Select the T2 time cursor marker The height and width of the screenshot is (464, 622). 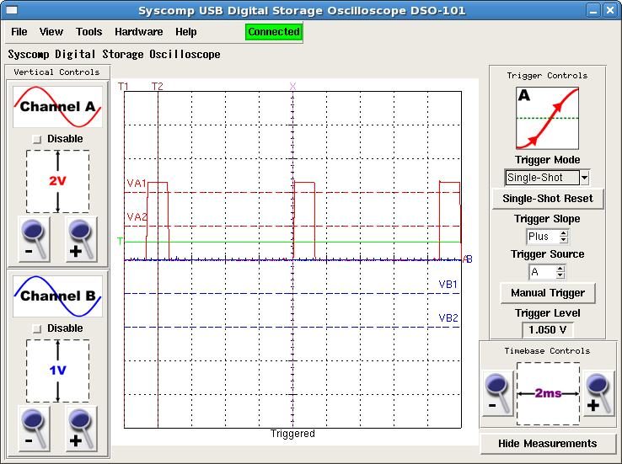tap(158, 87)
